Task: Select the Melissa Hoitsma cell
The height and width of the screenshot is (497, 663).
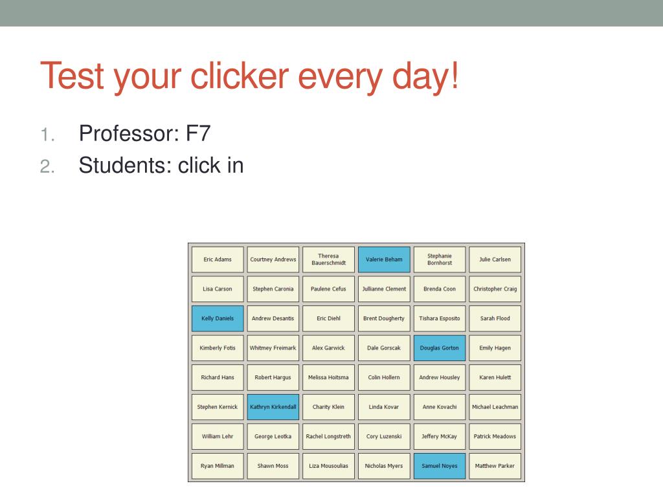Action: (328, 377)
